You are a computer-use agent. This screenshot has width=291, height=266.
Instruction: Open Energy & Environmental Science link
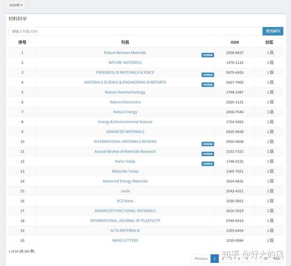(125, 122)
